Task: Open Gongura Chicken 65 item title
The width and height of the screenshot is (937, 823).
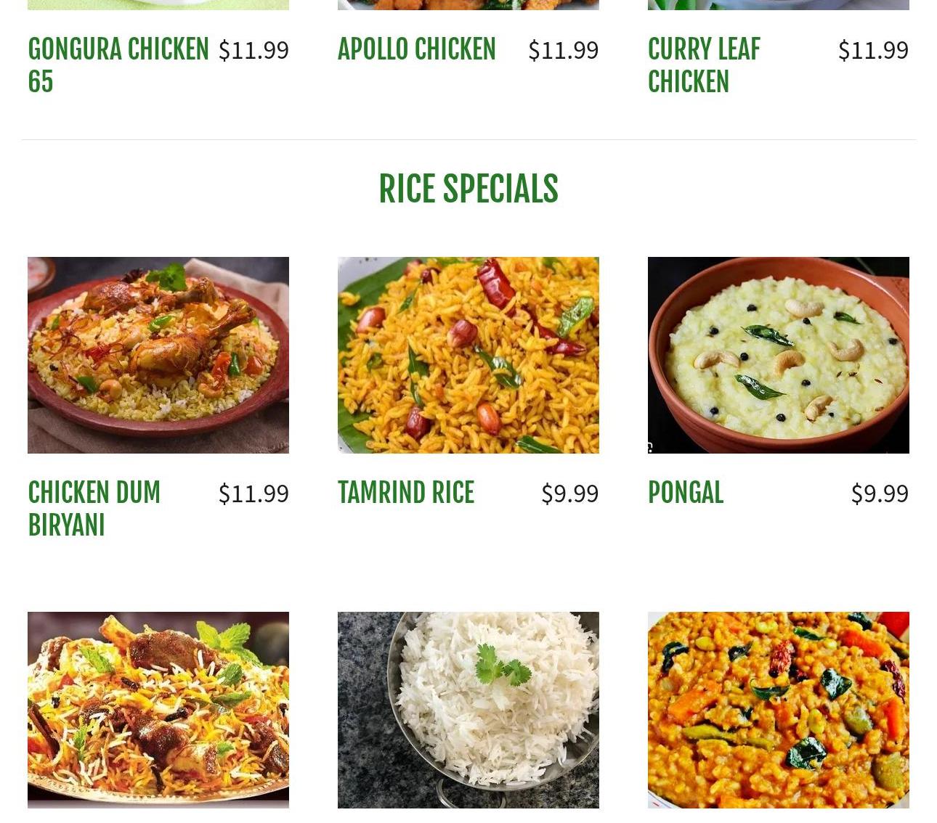Action: 118,65
